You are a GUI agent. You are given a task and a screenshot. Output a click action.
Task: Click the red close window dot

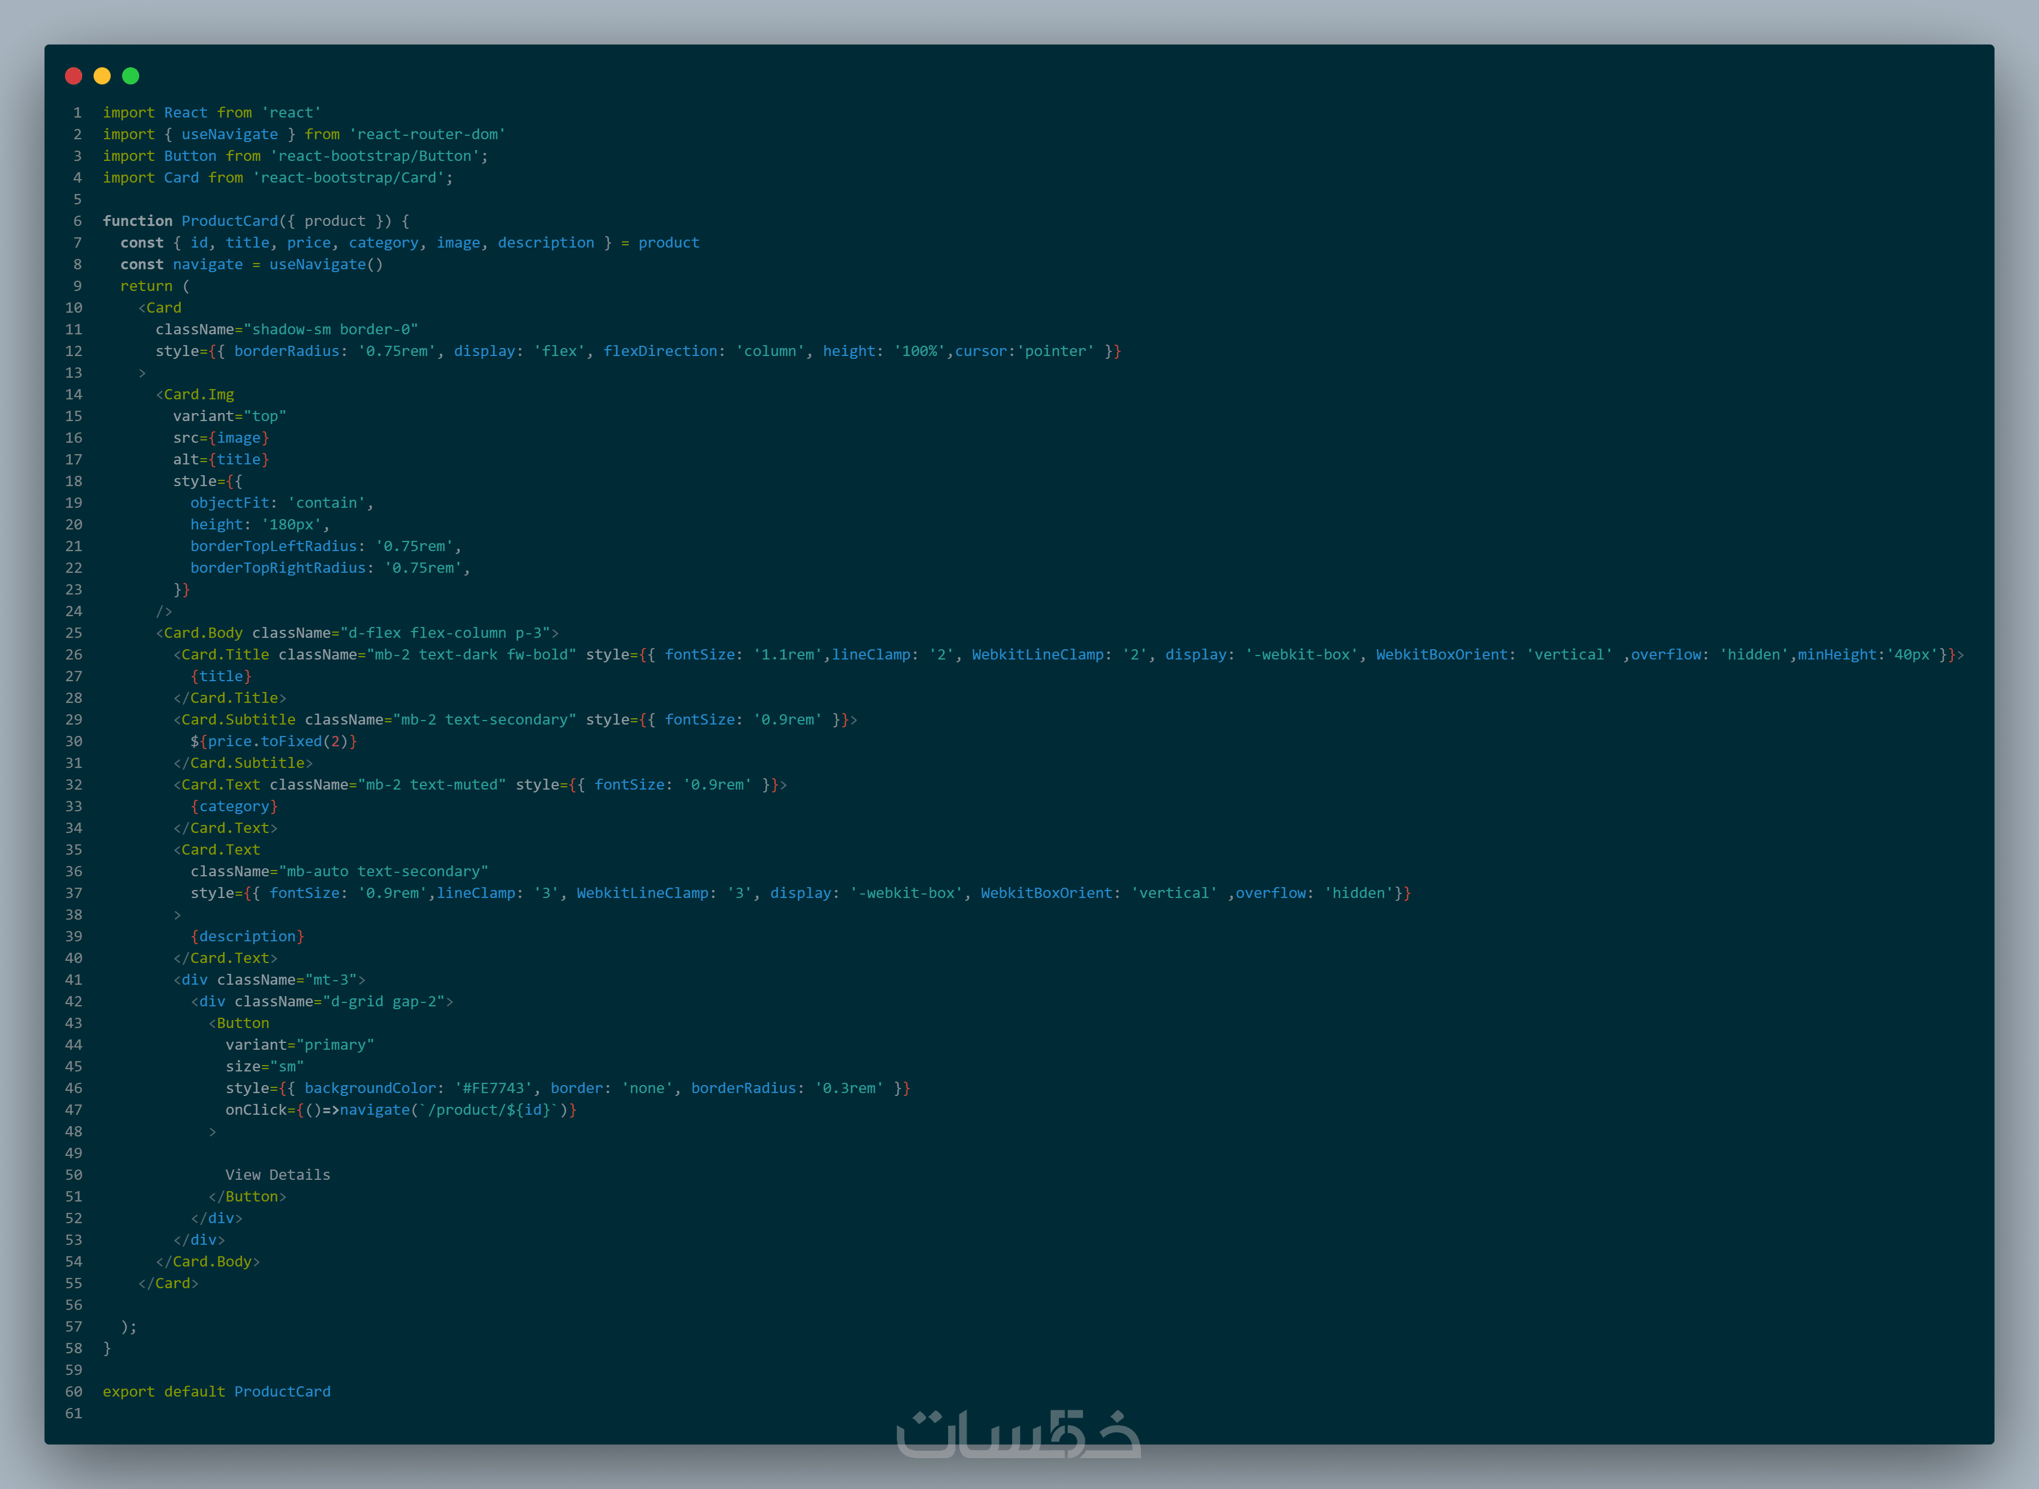pyautogui.click(x=74, y=76)
